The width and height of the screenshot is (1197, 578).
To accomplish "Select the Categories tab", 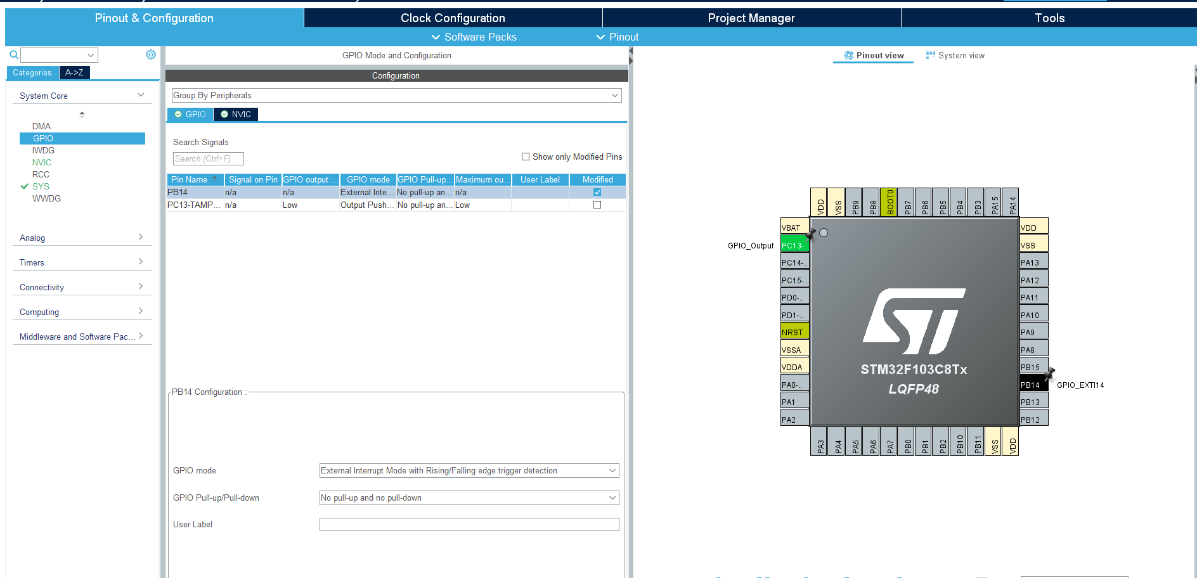I will pos(32,72).
